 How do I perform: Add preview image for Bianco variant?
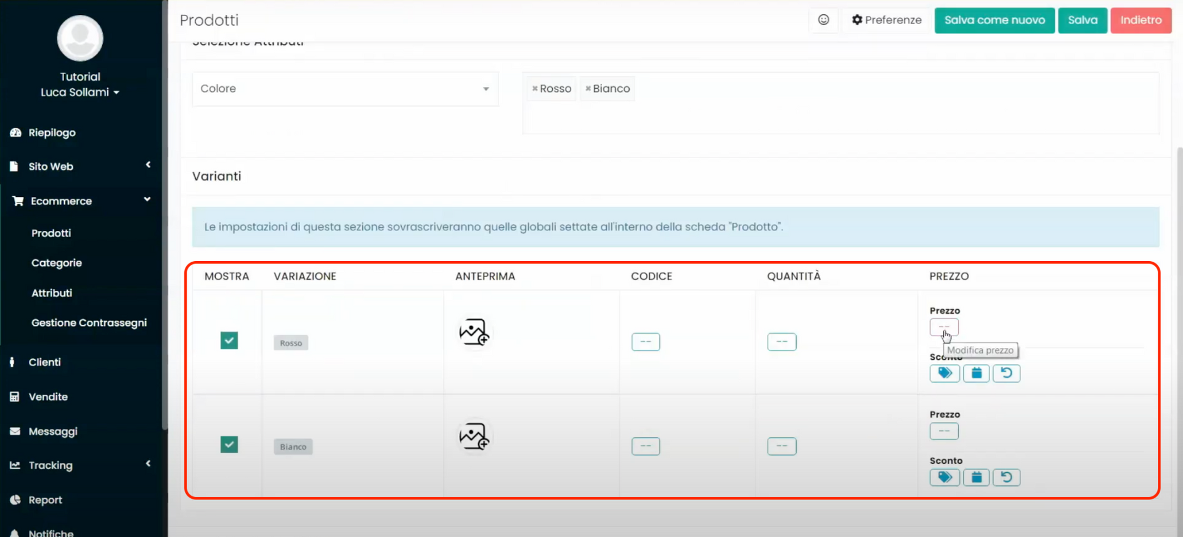click(x=474, y=436)
